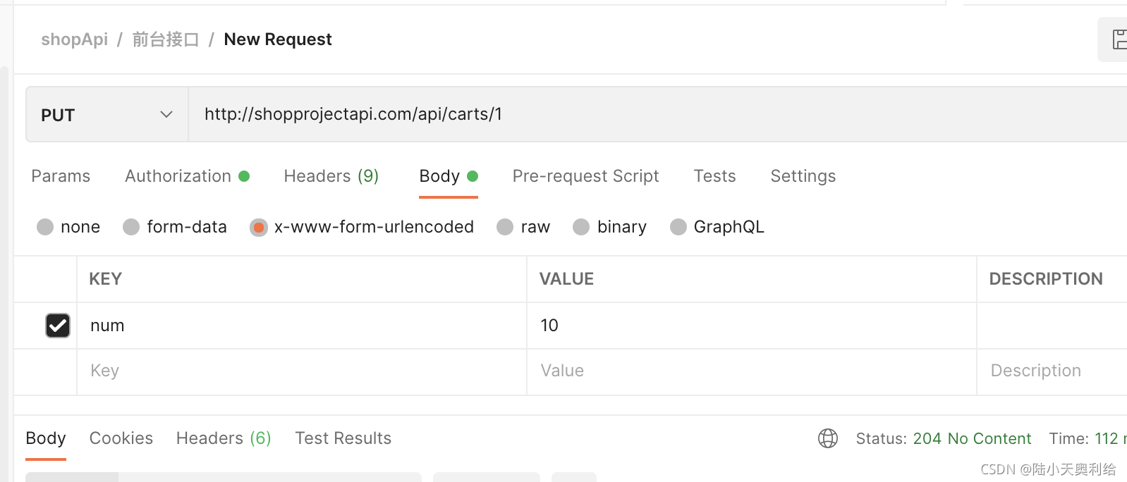Open the PUT method dropdown
The image size is (1127, 482).
(x=107, y=115)
